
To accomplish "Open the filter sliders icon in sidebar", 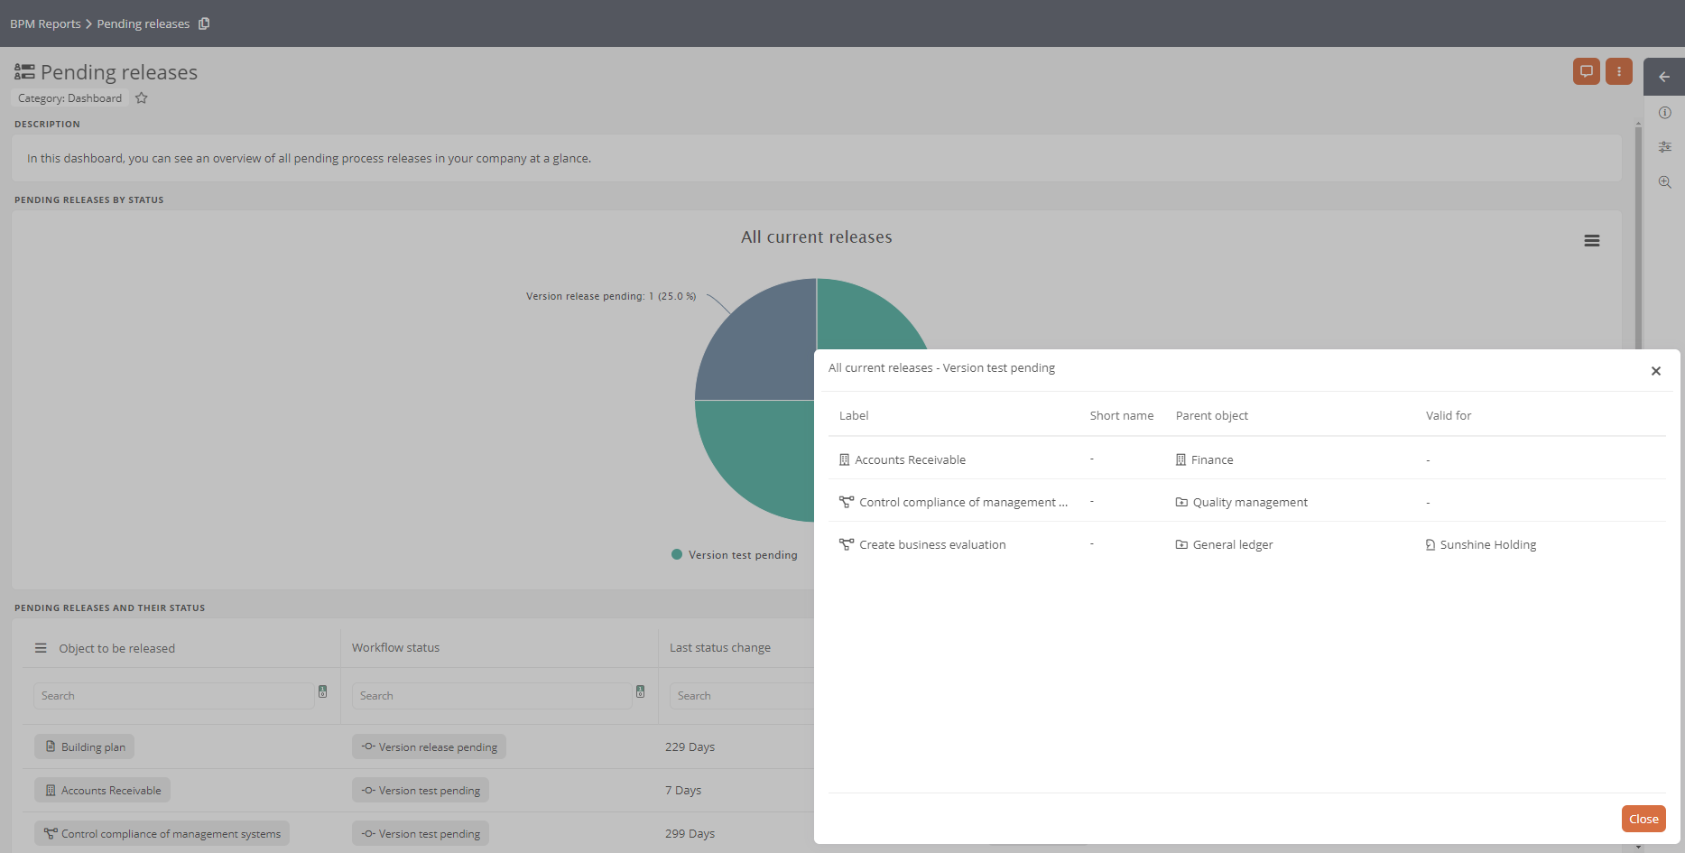I will pos(1664,147).
